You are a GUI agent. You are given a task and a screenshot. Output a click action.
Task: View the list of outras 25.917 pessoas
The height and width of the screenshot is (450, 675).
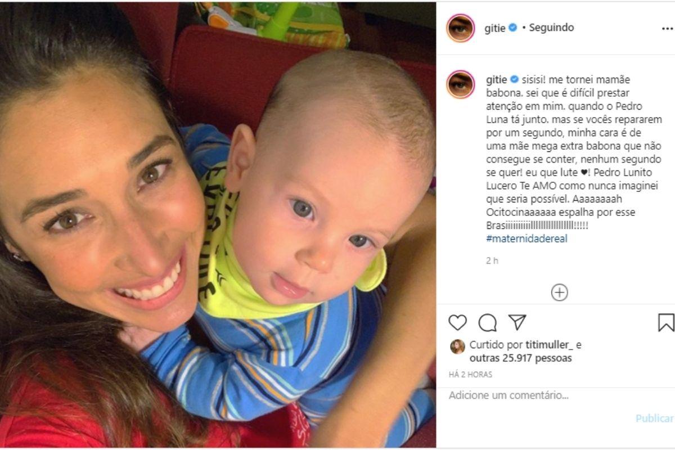pyautogui.click(x=520, y=358)
